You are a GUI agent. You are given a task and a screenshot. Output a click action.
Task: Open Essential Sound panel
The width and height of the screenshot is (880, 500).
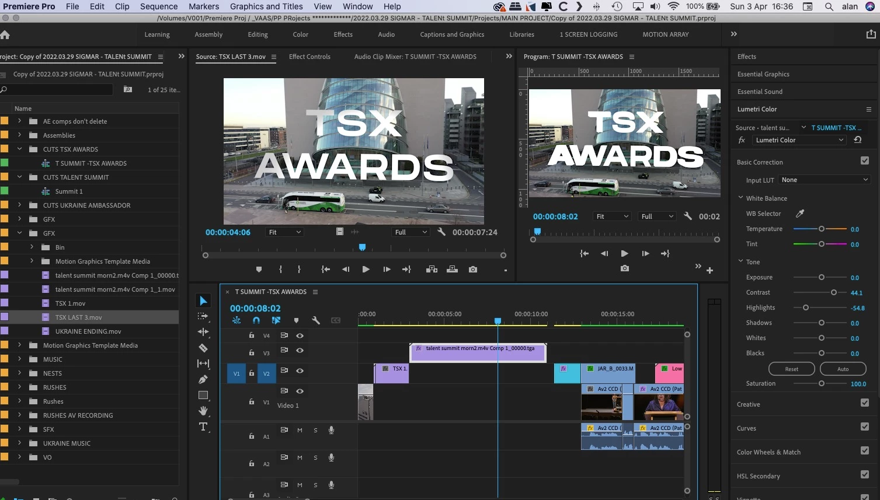(x=760, y=92)
